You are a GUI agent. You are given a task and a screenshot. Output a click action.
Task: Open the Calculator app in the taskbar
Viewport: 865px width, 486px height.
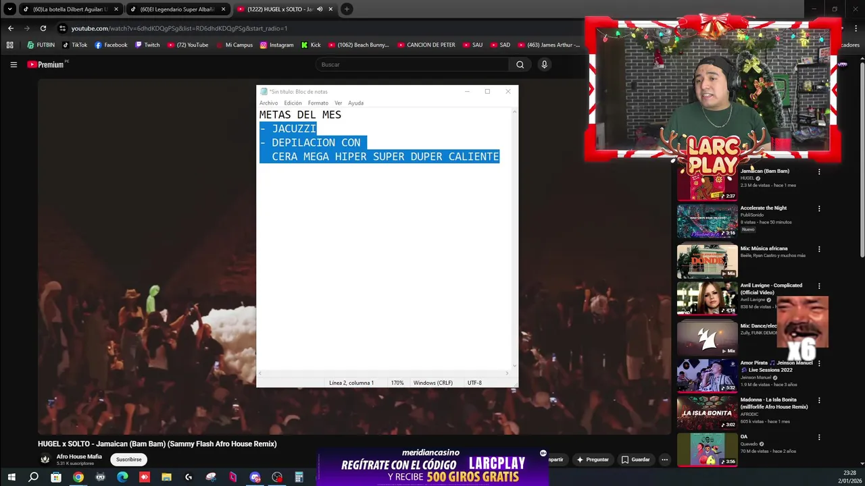click(x=299, y=477)
